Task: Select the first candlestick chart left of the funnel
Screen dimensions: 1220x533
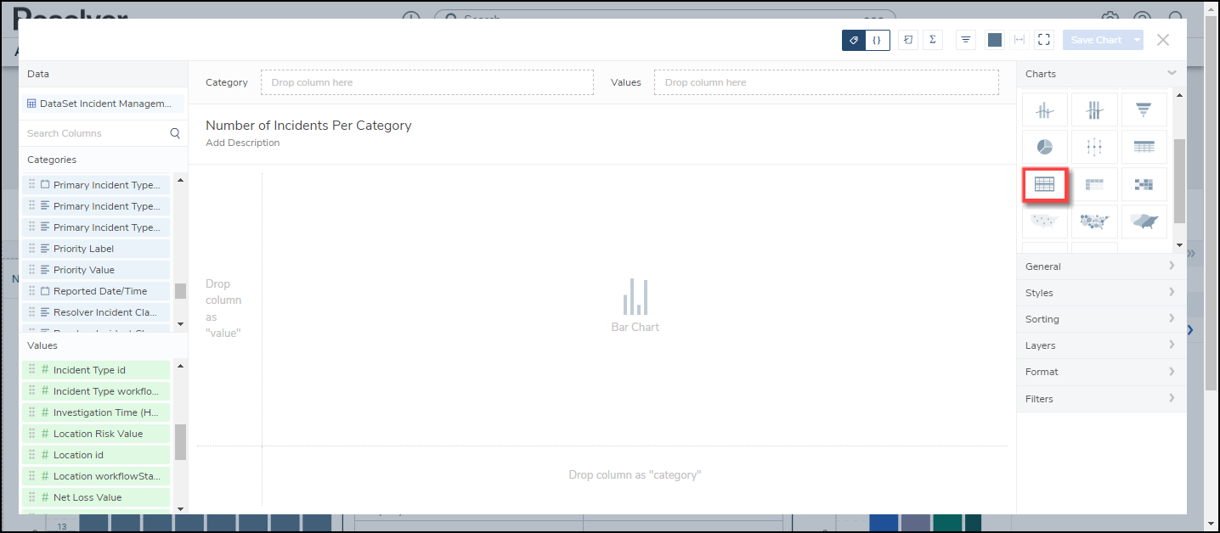Action: pos(1044,109)
